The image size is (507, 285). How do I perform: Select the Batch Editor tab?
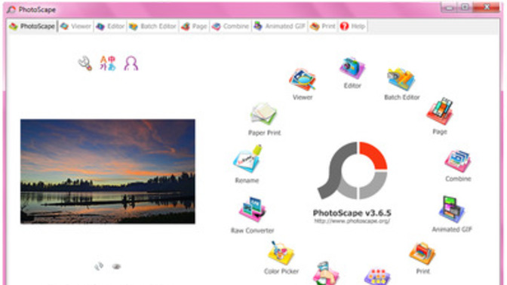pos(152,26)
